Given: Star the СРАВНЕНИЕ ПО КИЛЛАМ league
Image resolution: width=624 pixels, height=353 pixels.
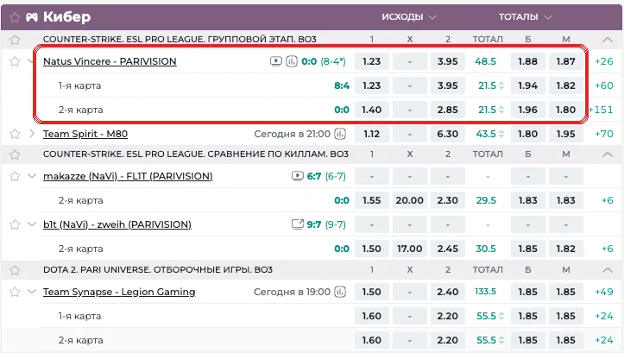Looking at the screenshot, I should tap(15, 154).
